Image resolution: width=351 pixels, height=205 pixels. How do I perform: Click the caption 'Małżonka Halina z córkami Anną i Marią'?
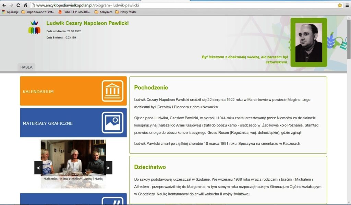point(73,179)
